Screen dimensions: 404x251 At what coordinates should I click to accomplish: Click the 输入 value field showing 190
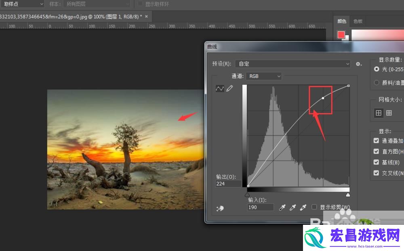click(261, 207)
